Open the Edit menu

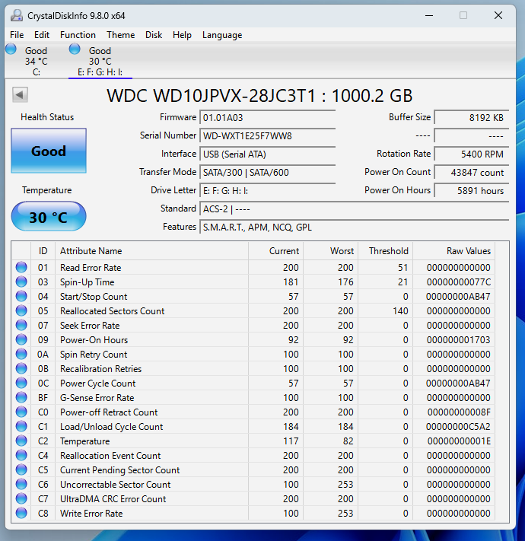pyautogui.click(x=42, y=35)
